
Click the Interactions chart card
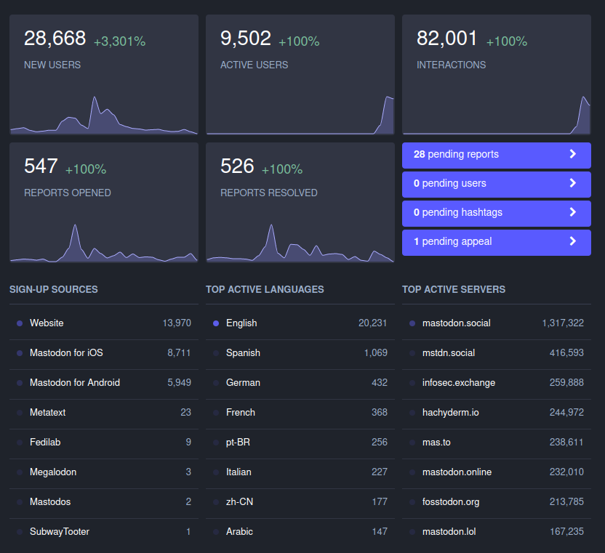496,75
